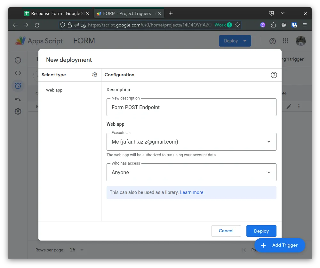The width and height of the screenshot is (320, 268).
Task: Open the Overview info panel in sidebar
Action: click(x=18, y=60)
